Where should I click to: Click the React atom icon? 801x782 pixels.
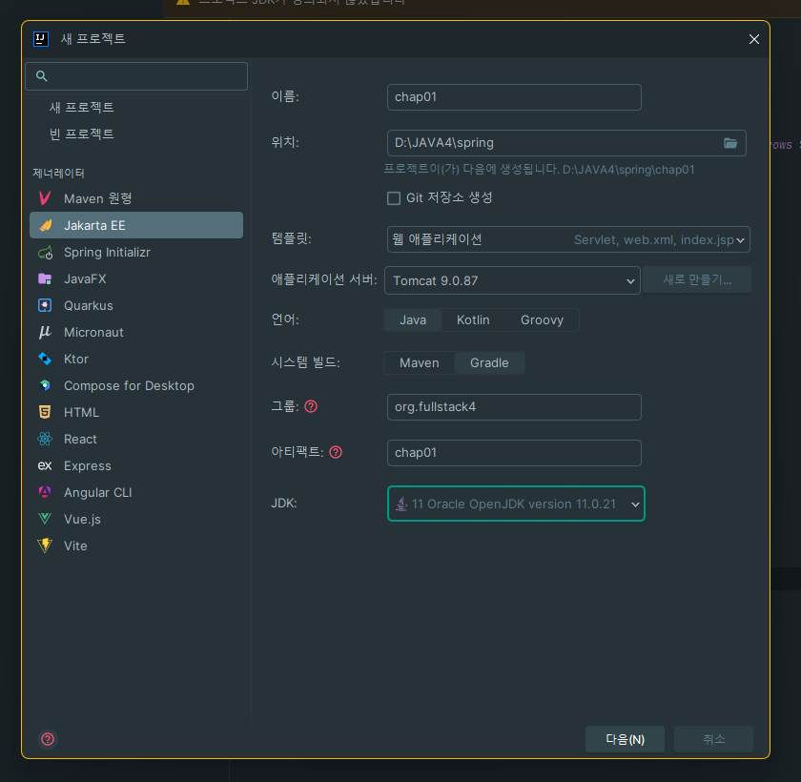45,440
